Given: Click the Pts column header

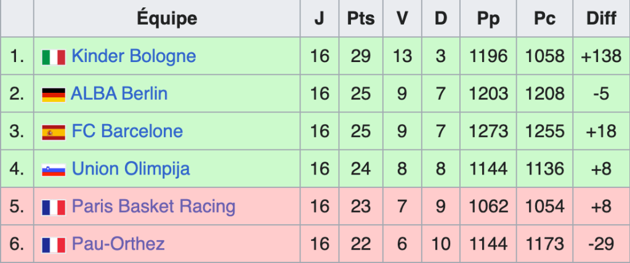Looking at the screenshot, I should coord(360,18).
